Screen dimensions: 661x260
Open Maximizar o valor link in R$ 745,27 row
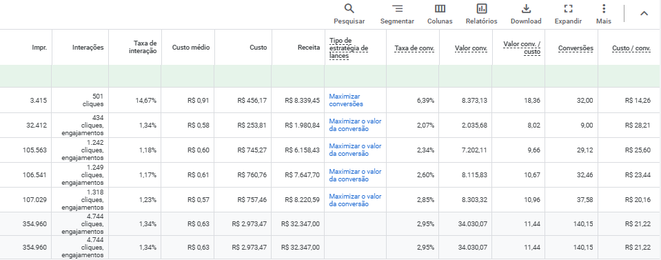point(355,150)
